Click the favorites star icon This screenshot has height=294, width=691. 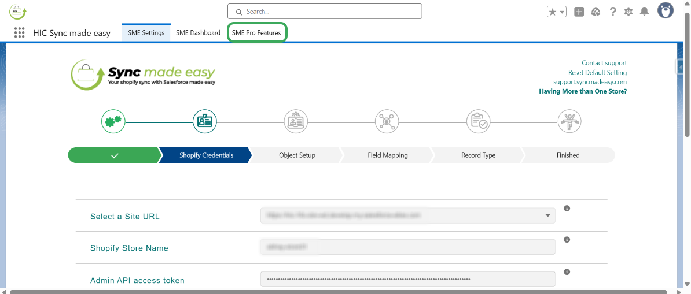tap(553, 12)
